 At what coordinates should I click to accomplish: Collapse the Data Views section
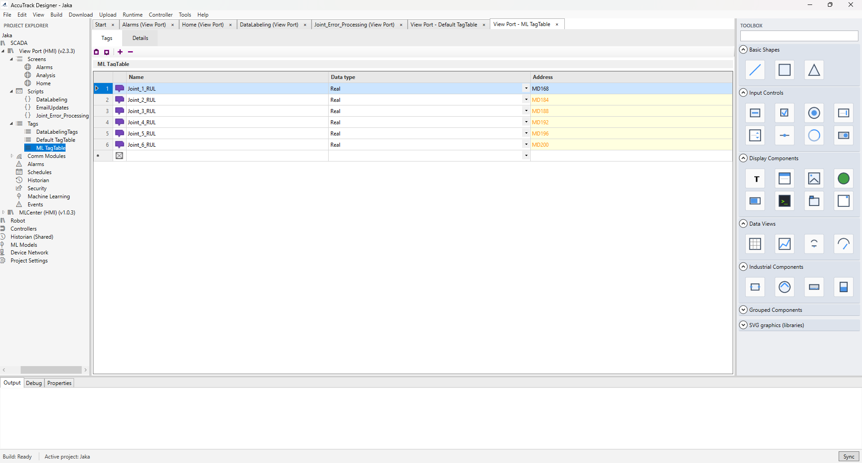coord(743,224)
